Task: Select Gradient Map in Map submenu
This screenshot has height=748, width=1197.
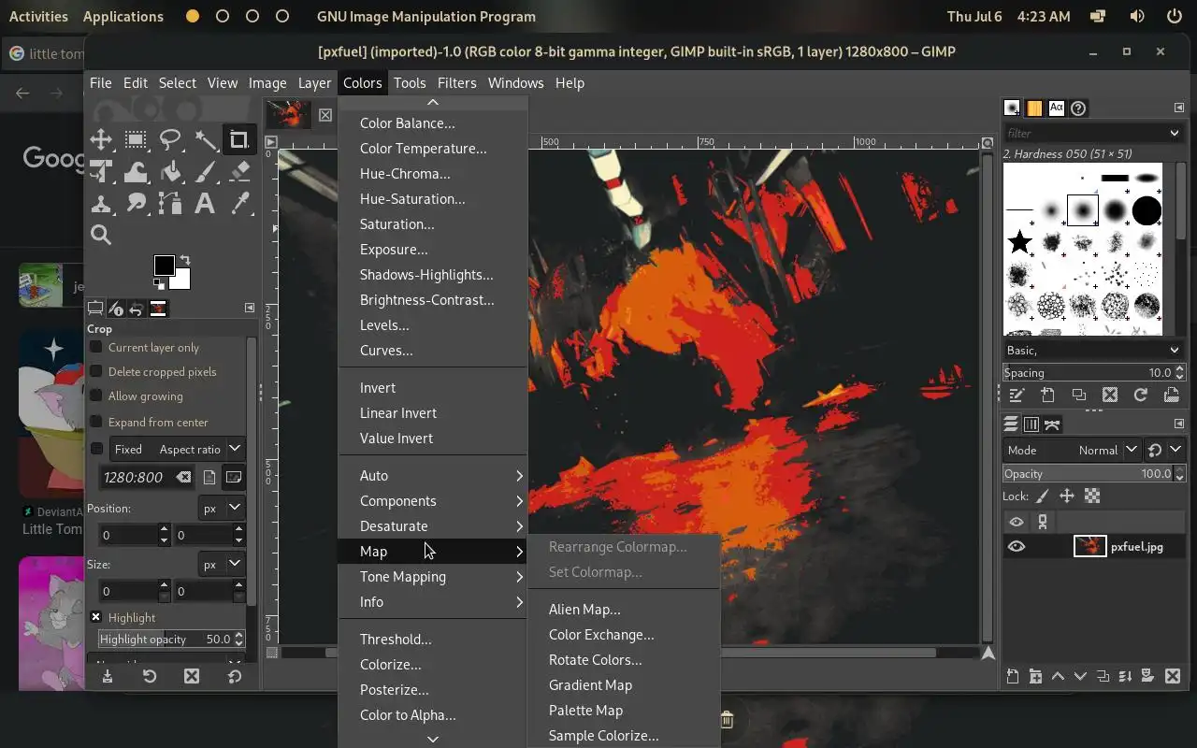Action: [624, 685]
